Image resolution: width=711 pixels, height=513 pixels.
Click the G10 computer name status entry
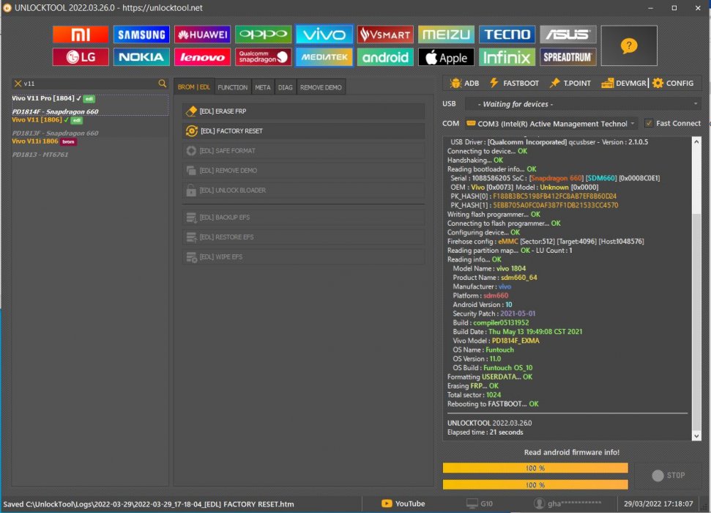pyautogui.click(x=480, y=503)
